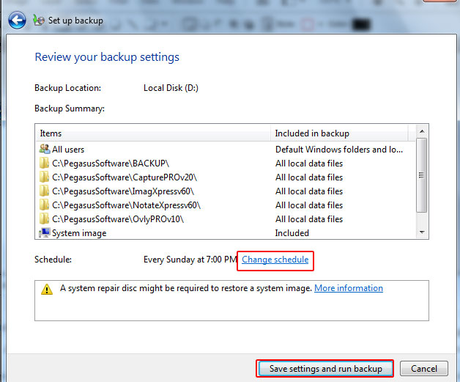Click All local data files for OvlyPROv10 row
Viewport: 460px width, 382px height.
309,219
